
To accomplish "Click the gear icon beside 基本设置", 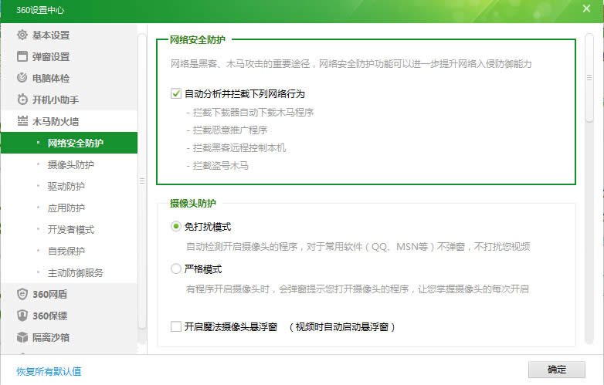I will (22, 35).
